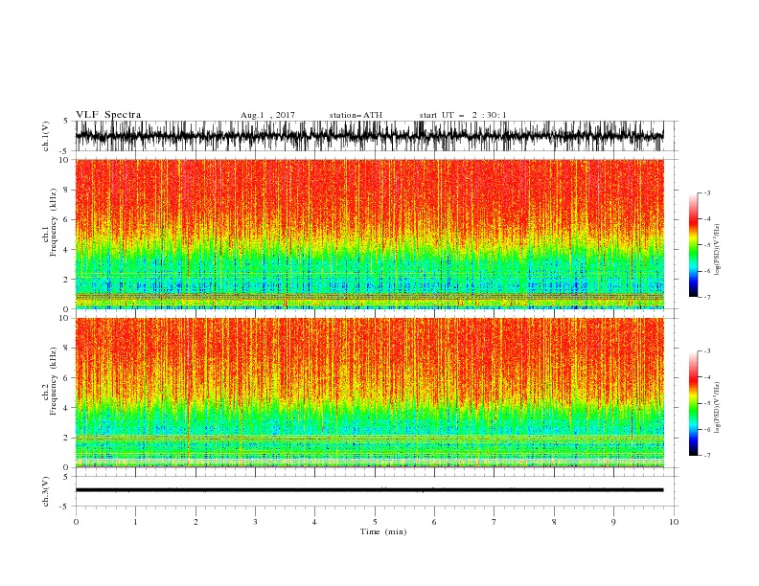Click the "Time (min)" x-axis label
Image resolution: width=759 pixels, height=586 pixels.
coord(383,531)
